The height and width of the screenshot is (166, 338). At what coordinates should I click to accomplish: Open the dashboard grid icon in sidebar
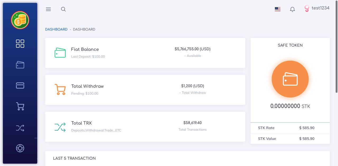20,44
